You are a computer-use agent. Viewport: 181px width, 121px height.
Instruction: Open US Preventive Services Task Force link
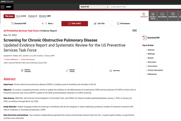pyautogui.click(x=21, y=31)
